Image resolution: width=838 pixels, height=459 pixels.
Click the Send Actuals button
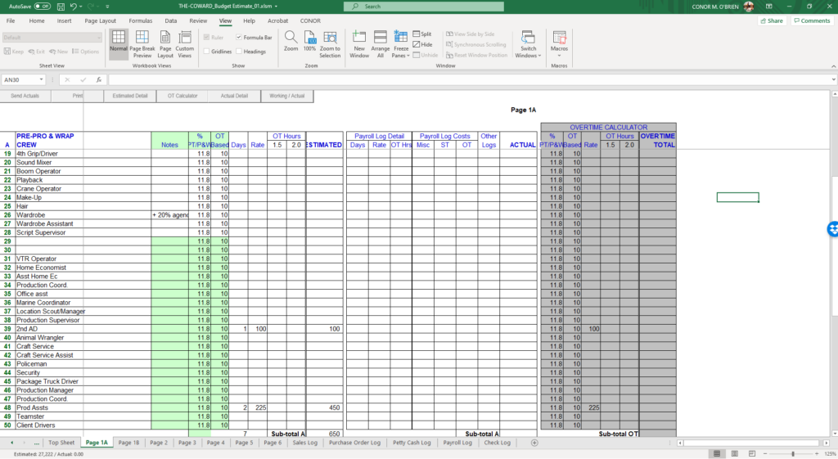click(25, 97)
